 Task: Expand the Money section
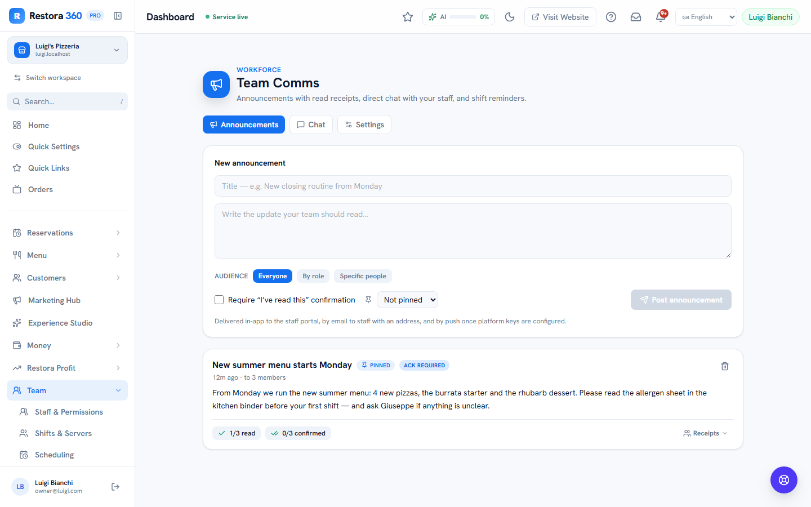click(67, 345)
